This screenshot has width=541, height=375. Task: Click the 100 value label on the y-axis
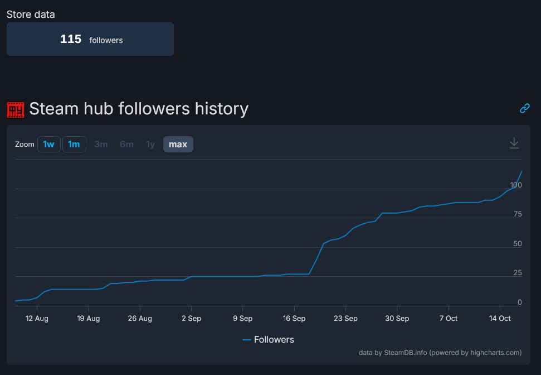(x=516, y=185)
